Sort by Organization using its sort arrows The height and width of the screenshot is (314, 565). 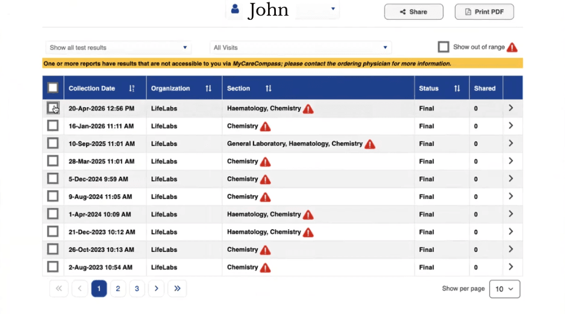coord(208,88)
